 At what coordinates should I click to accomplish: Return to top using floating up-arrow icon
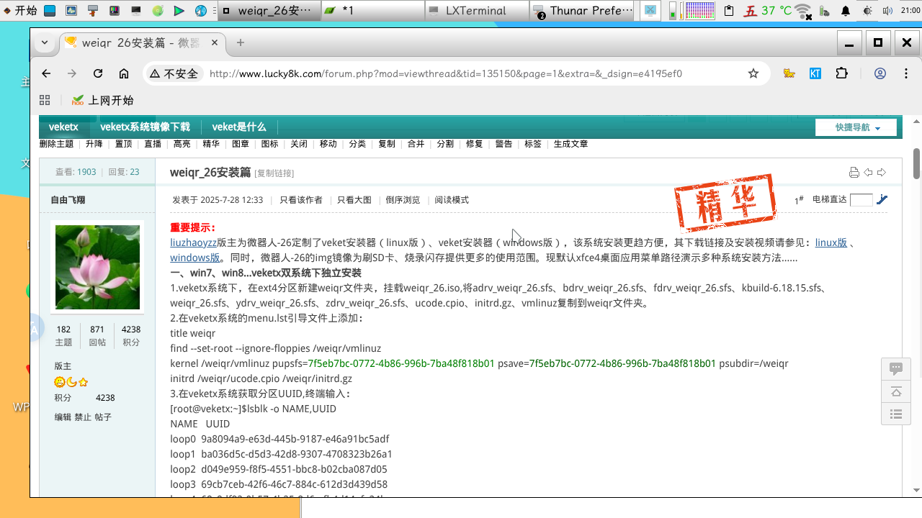click(x=895, y=391)
